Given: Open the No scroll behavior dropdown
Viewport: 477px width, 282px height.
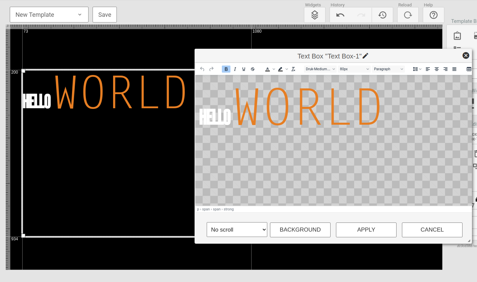Looking at the screenshot, I should pyautogui.click(x=237, y=230).
